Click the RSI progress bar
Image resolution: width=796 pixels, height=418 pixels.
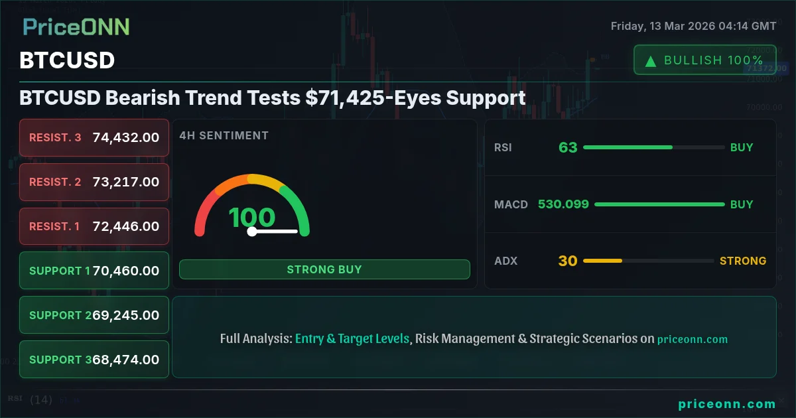(653, 147)
